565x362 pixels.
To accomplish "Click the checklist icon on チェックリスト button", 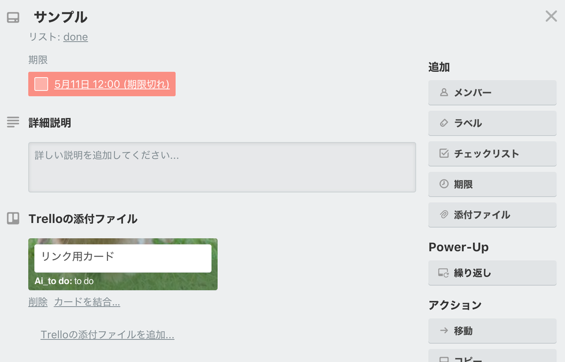I will tap(445, 154).
